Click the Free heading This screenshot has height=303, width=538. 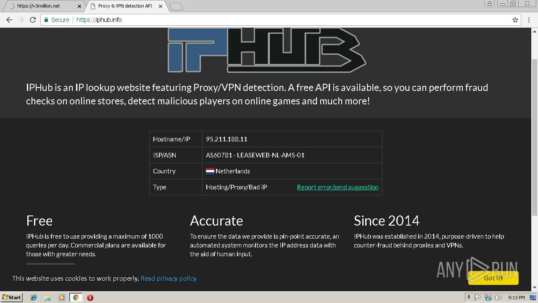click(x=40, y=221)
